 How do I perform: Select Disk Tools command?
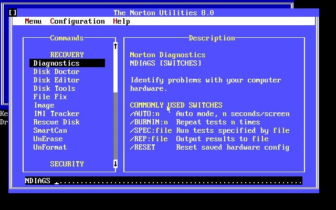pyautogui.click(x=54, y=88)
